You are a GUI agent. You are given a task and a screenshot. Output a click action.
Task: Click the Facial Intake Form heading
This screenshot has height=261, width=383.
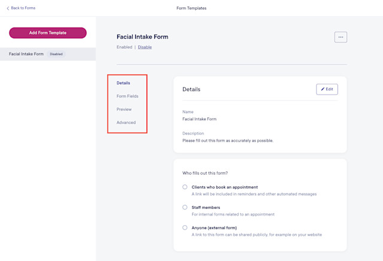click(x=142, y=37)
